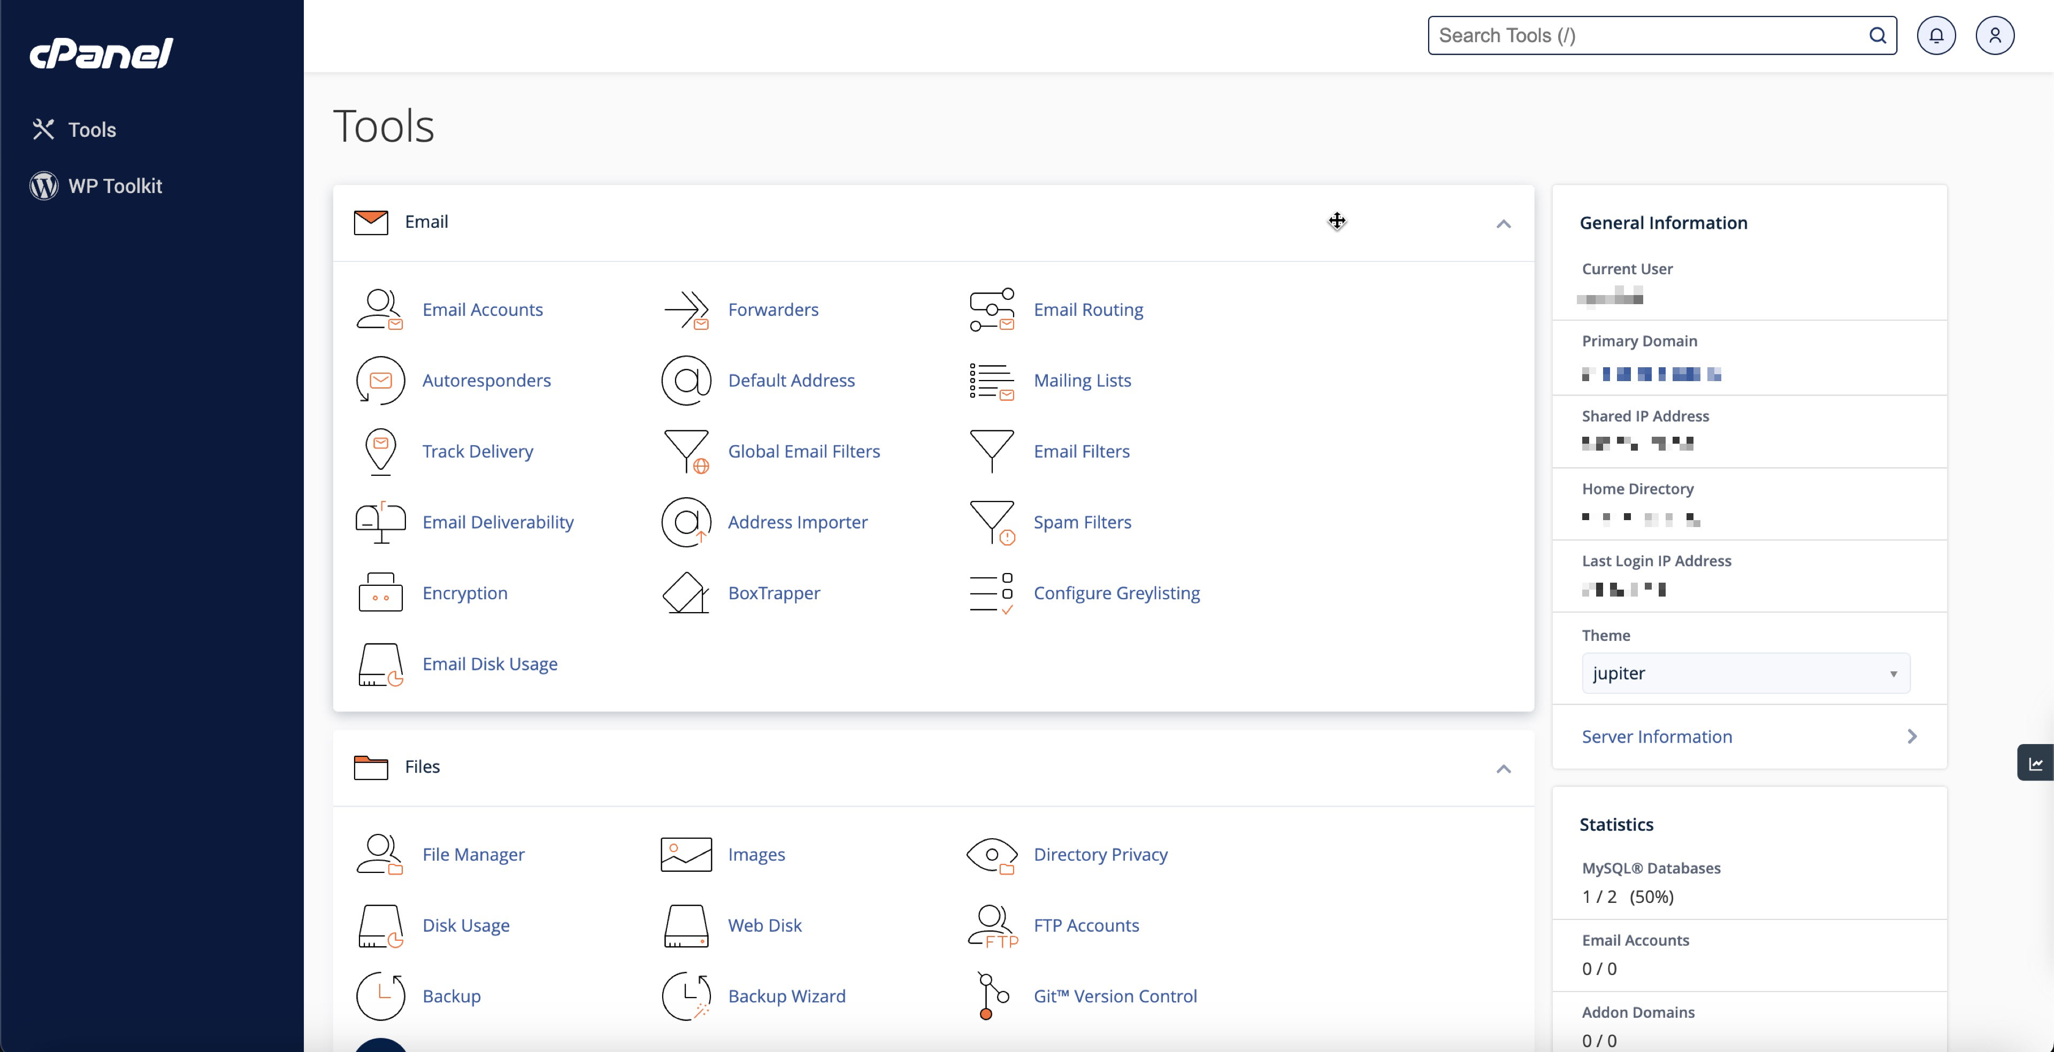2054x1052 pixels.
Task: Toggle add item to Email section
Action: pyautogui.click(x=1337, y=221)
